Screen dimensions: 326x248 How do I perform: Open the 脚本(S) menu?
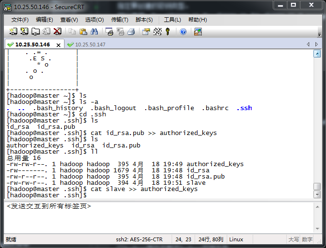tap(144, 20)
